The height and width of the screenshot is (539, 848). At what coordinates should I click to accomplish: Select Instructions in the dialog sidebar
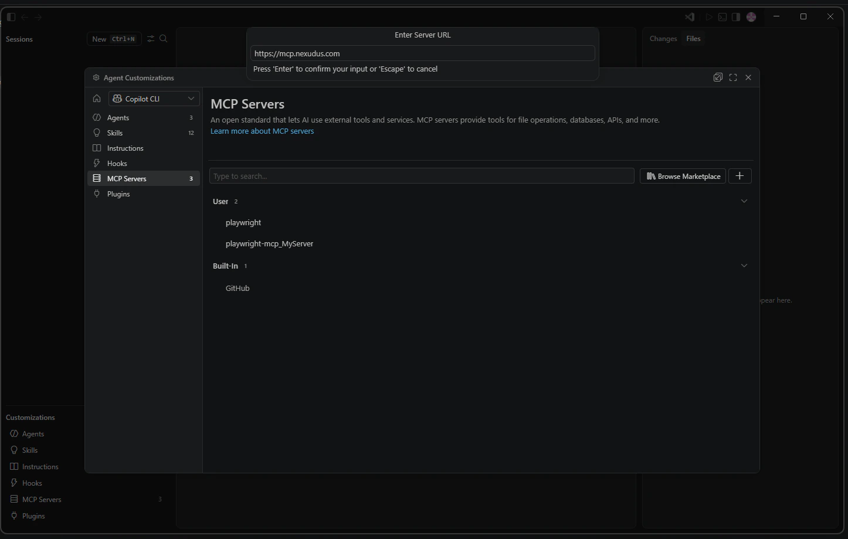point(144,148)
